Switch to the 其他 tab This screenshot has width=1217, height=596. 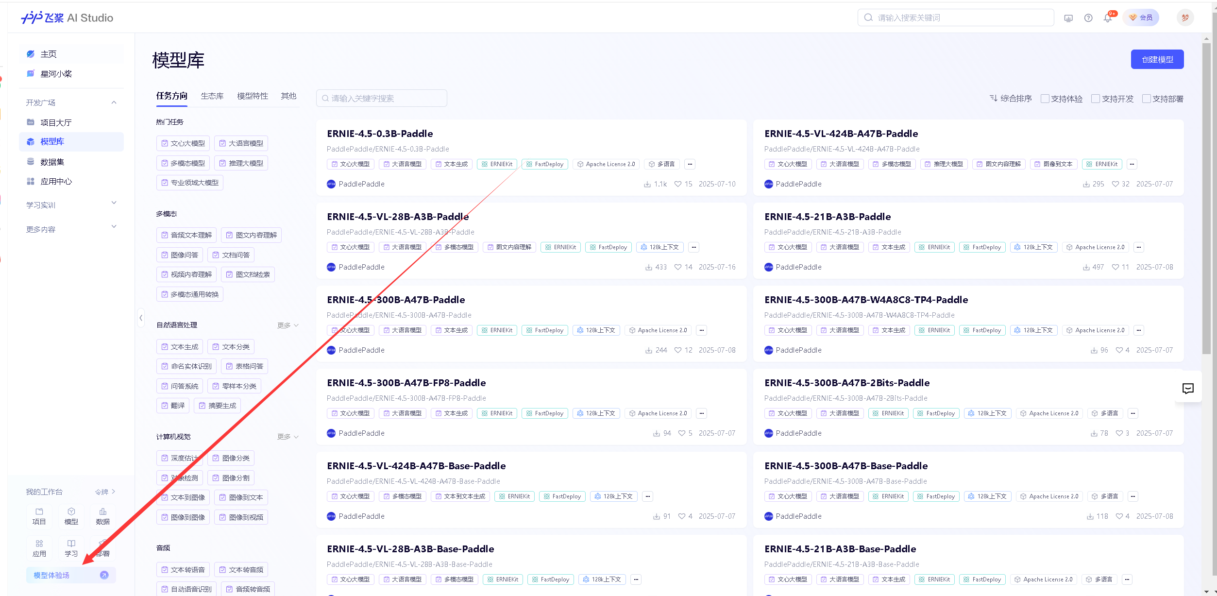288,96
